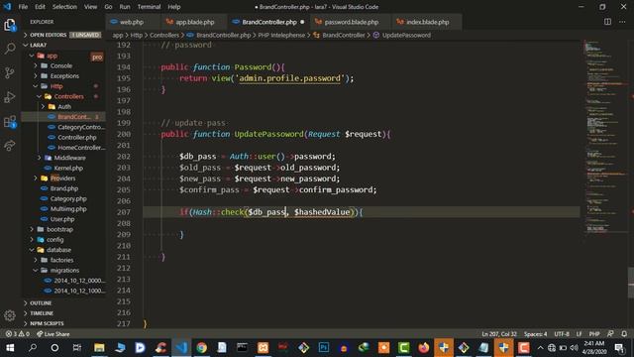This screenshot has width=634, height=357.
Task: Open Google Chrome from the taskbar
Action: (201, 348)
